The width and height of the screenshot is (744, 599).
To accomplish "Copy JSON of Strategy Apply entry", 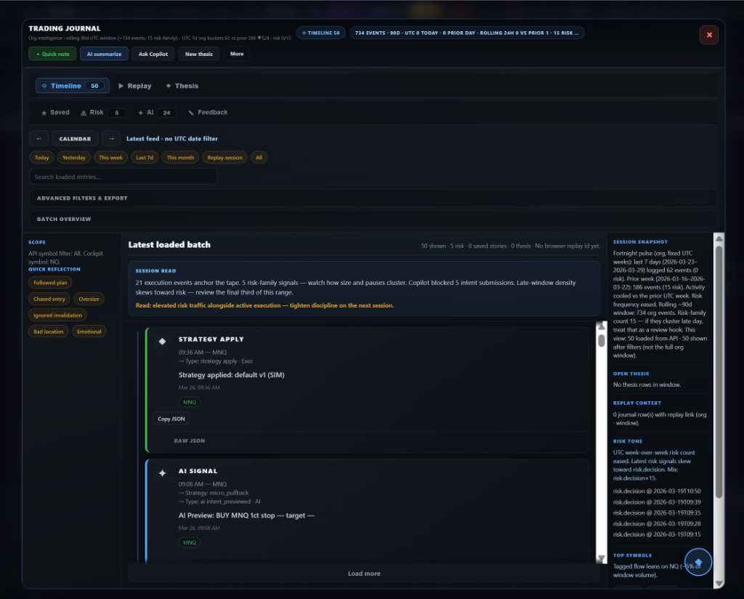I will click(171, 419).
